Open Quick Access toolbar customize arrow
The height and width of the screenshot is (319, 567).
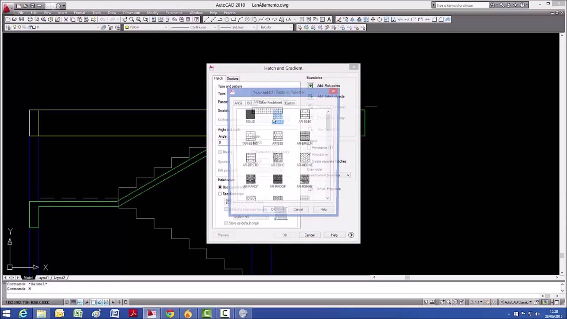64,5
